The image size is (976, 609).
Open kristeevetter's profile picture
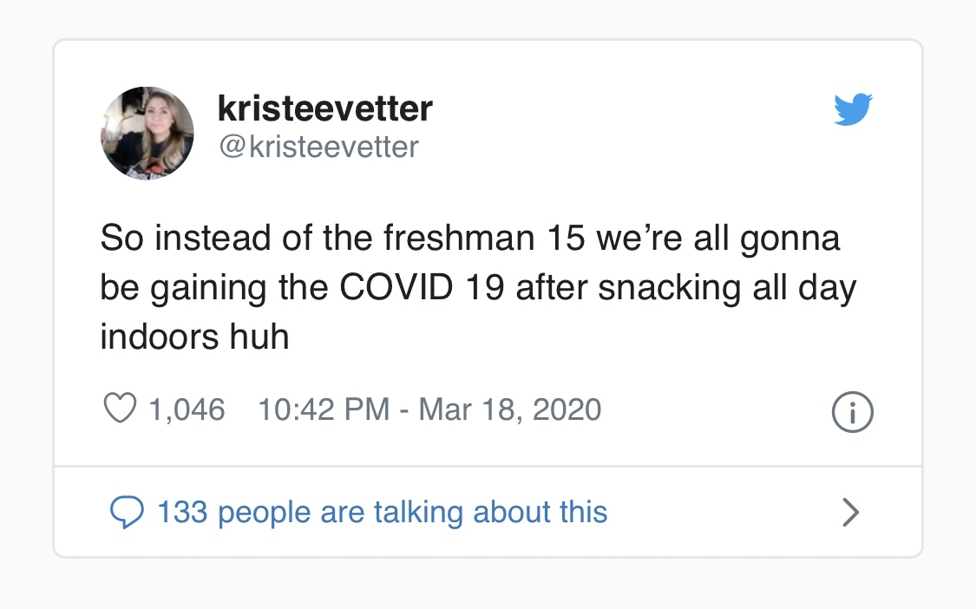pos(147,133)
